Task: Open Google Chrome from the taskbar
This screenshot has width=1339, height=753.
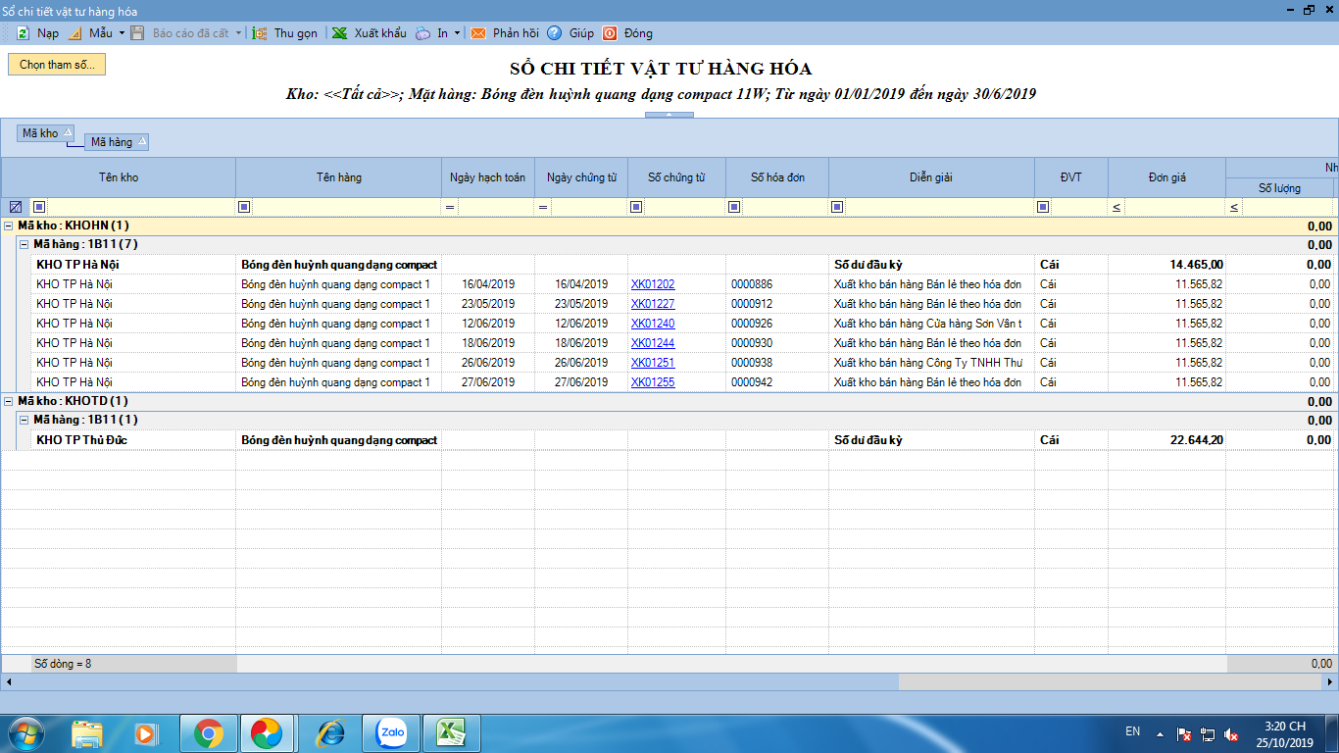Action: coord(207,732)
